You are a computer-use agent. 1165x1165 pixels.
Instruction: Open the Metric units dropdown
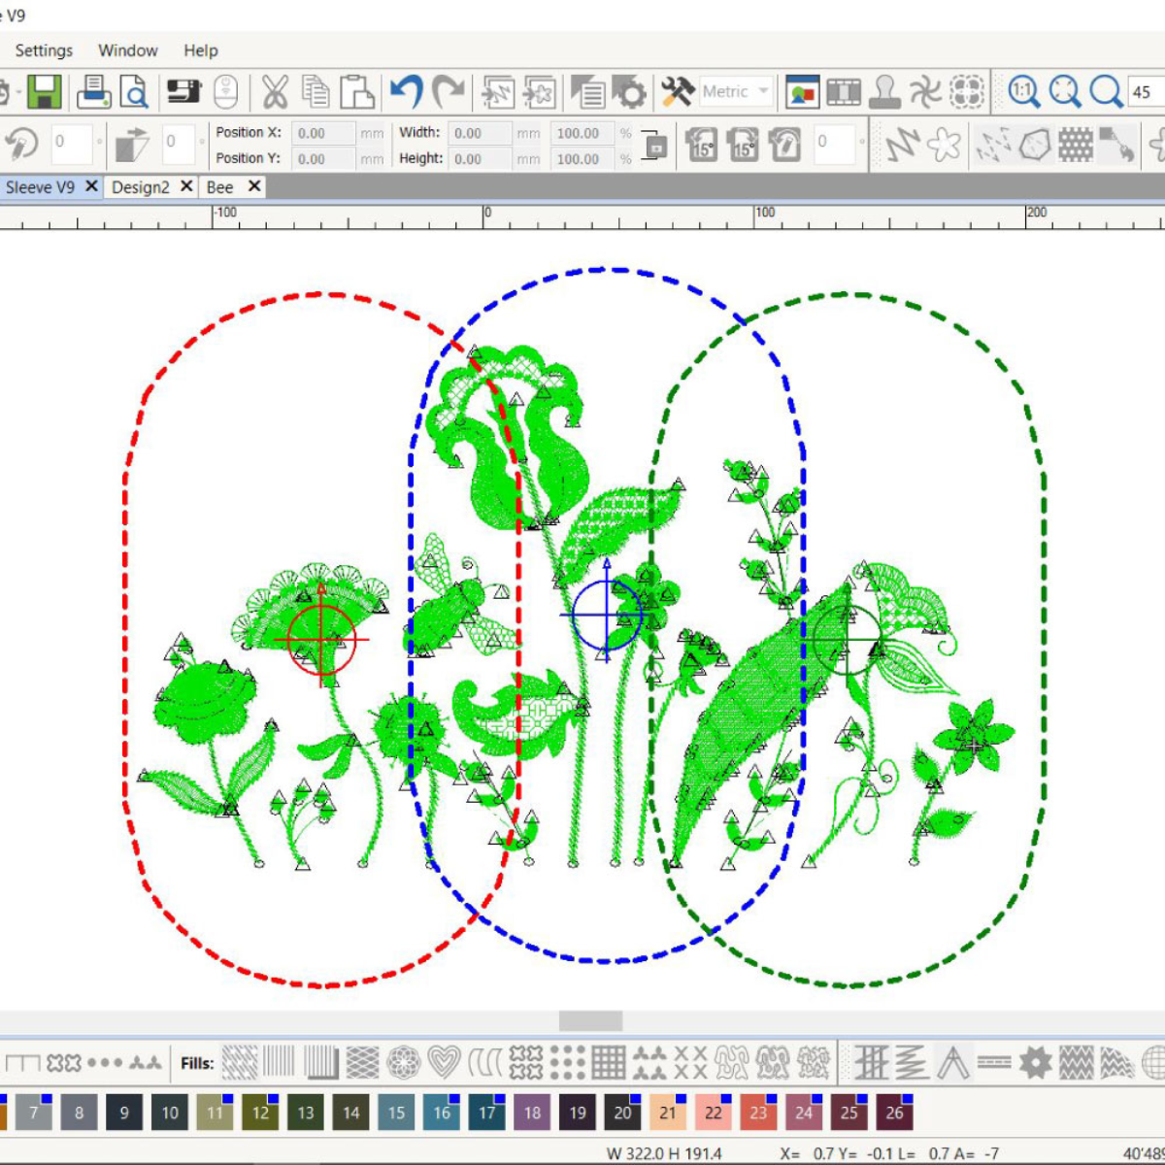click(x=735, y=92)
